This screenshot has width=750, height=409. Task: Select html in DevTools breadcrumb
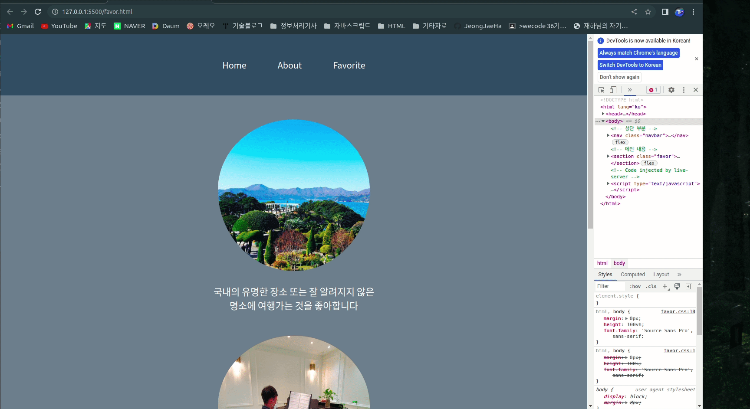[602, 263]
